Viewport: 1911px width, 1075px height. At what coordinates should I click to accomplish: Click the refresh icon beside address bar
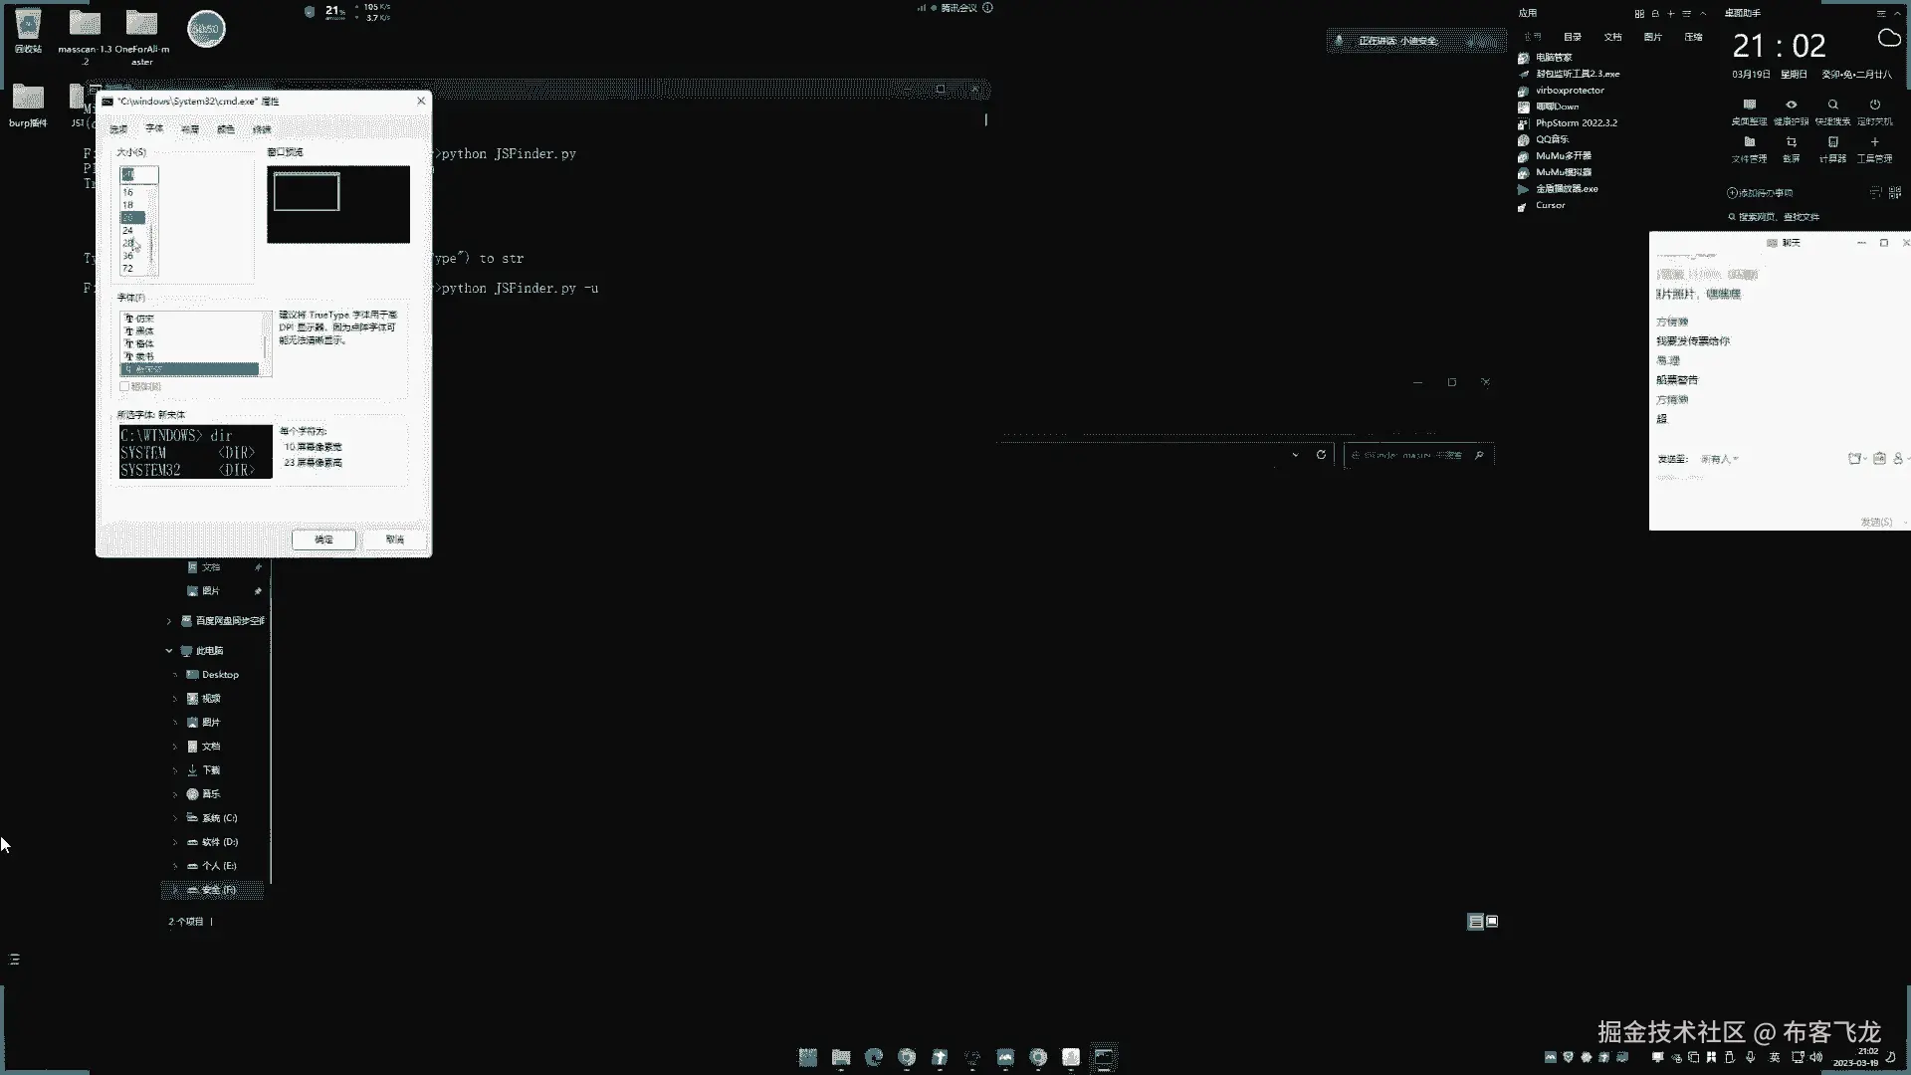1321,455
